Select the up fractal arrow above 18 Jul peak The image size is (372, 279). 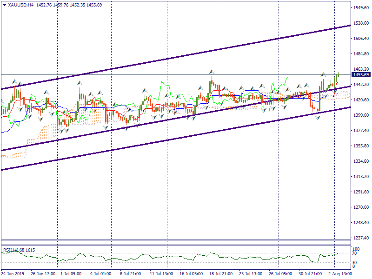[x=212, y=72]
